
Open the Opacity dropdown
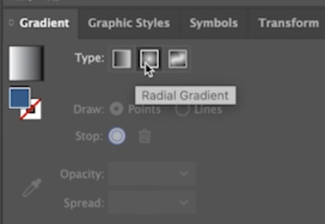click(x=183, y=173)
